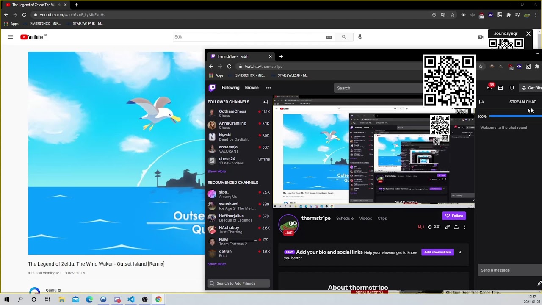
Task: Open the Chrome three-dot menu in the back window
Action: click(x=536, y=14)
